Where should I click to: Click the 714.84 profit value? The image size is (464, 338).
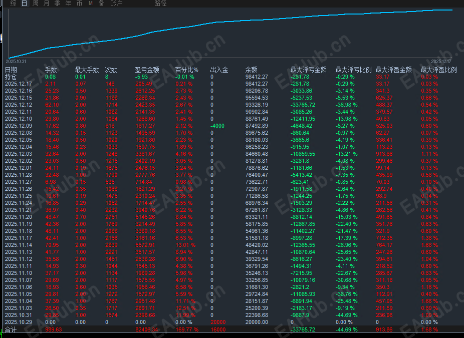(143, 182)
